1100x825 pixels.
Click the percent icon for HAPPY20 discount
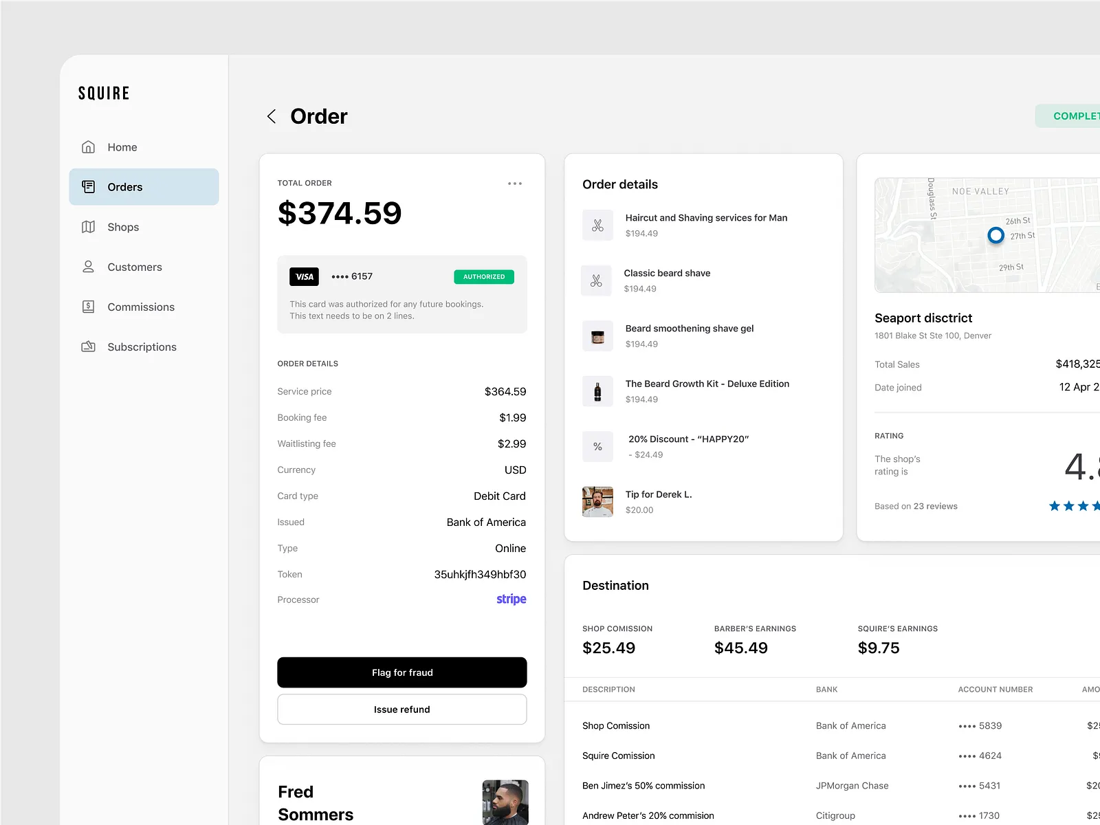click(x=597, y=447)
